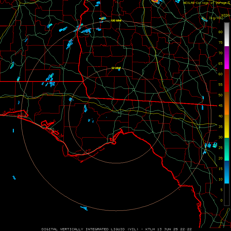Click the 20 value on the color scale

[220, 158]
